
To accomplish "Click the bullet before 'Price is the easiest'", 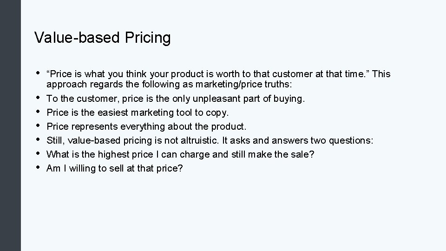I will point(38,112).
